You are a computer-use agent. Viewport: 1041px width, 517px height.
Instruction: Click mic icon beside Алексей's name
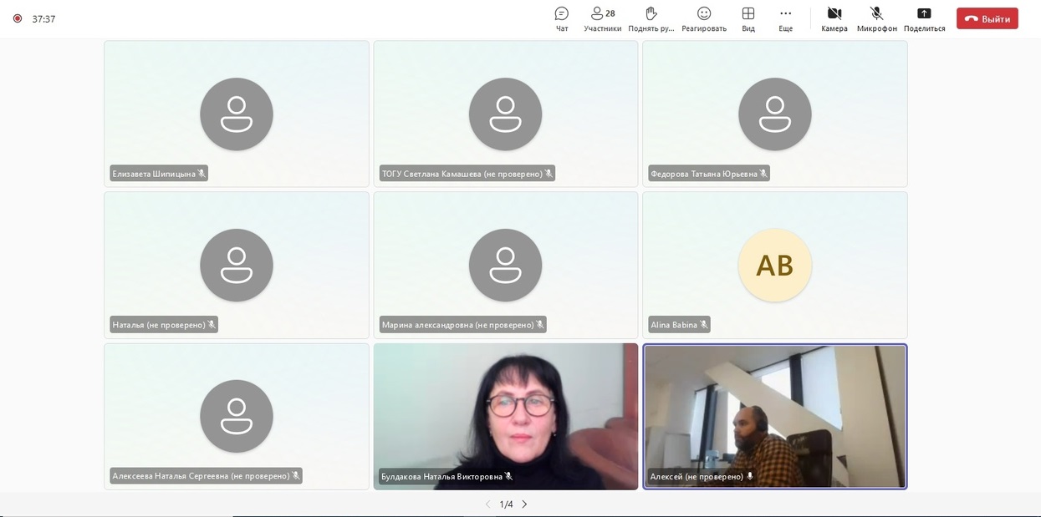pos(750,476)
